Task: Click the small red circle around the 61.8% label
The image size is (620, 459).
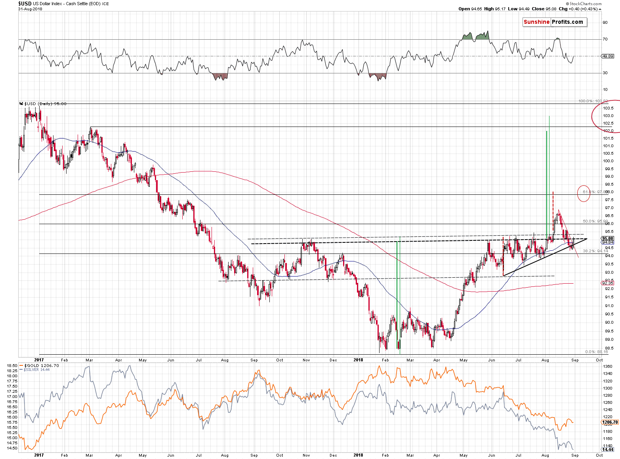Action: [584, 194]
